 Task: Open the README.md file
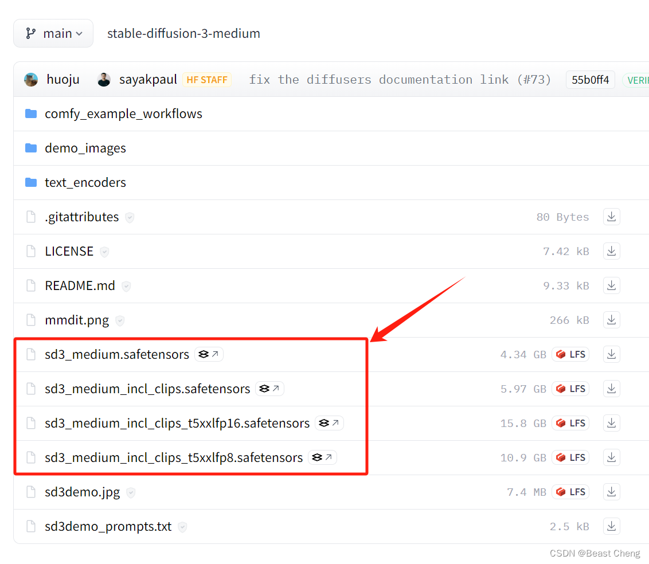pyautogui.click(x=80, y=285)
